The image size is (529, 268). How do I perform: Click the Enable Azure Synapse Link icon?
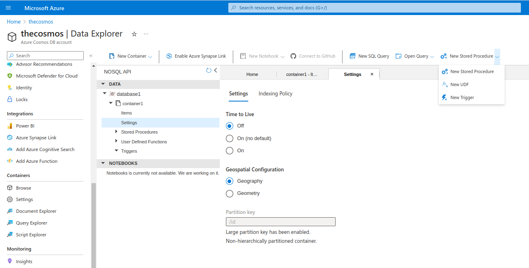(x=169, y=56)
